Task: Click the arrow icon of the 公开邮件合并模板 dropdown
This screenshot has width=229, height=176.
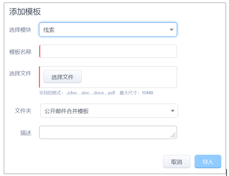Action: pyautogui.click(x=172, y=111)
